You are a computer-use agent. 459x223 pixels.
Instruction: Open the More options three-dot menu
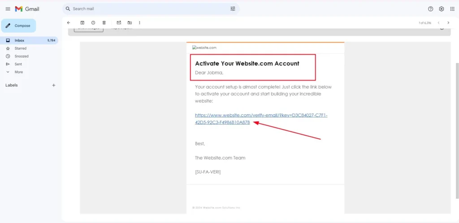[x=140, y=22]
